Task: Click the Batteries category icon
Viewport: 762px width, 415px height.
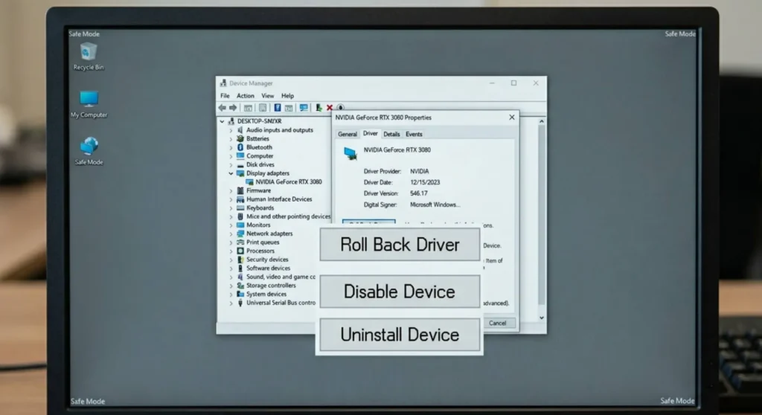Action: point(240,138)
